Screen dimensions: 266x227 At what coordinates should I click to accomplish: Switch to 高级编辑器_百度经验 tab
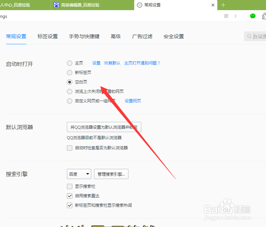point(93,5)
